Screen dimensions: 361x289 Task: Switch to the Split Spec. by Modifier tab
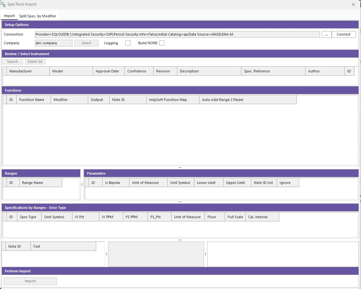point(38,16)
